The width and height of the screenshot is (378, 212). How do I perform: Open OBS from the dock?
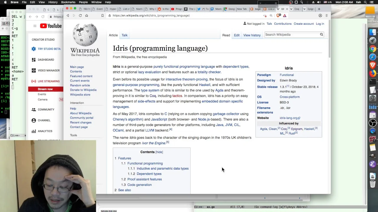(373, 123)
